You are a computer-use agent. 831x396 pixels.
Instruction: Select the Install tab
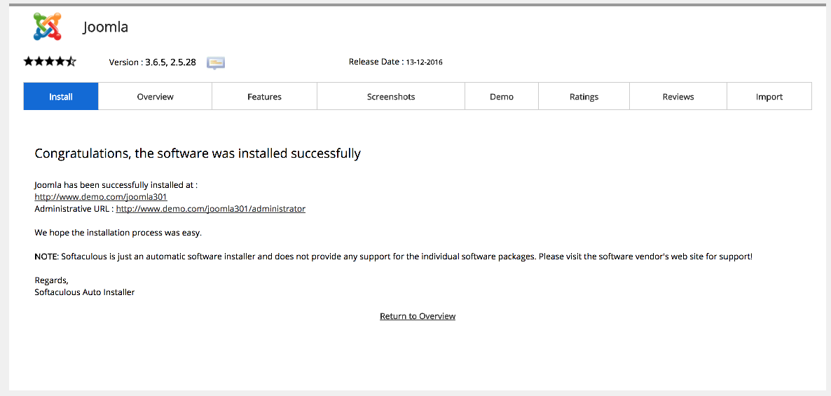coord(61,97)
